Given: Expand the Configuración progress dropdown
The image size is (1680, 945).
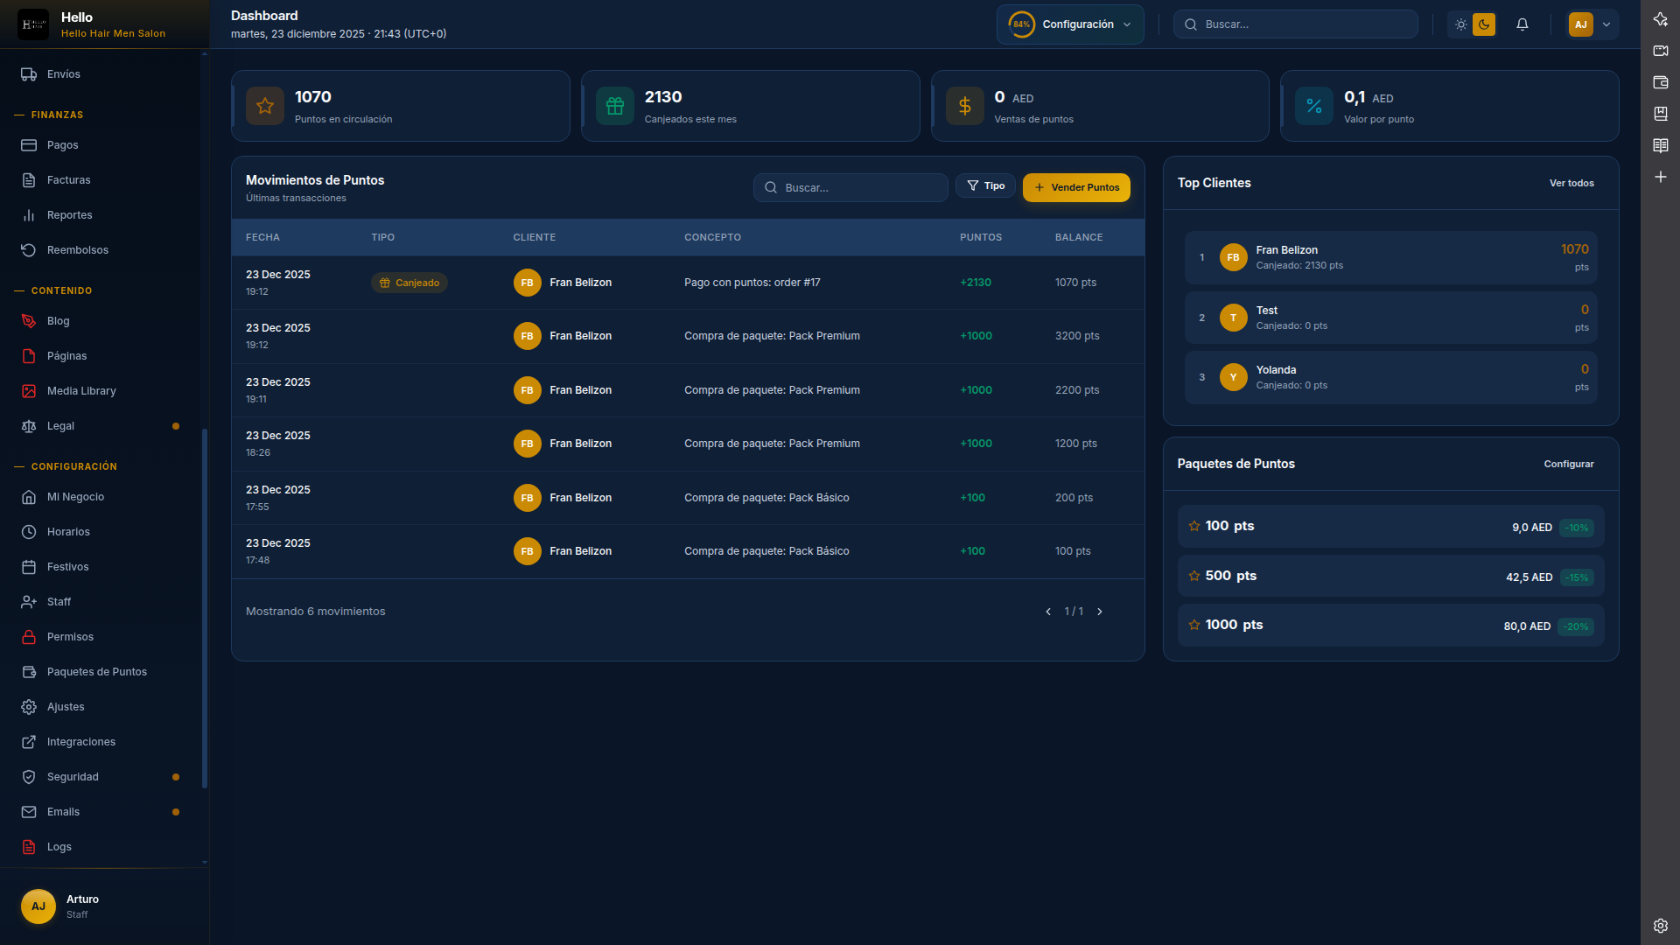Looking at the screenshot, I should 1069,24.
